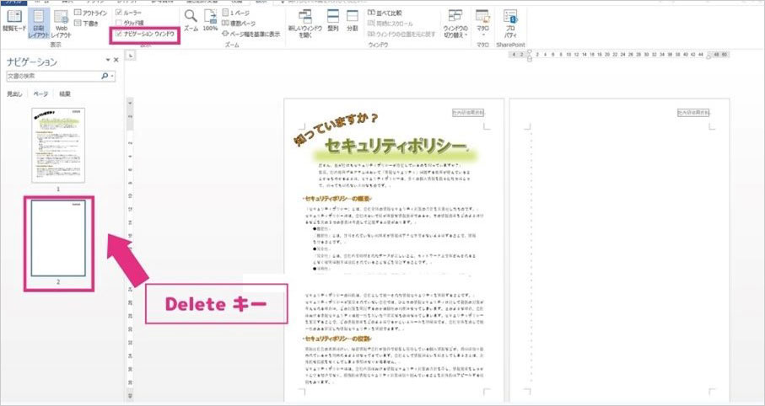Enable 並べて比較 side by side view
765x406 pixels.
click(x=385, y=13)
